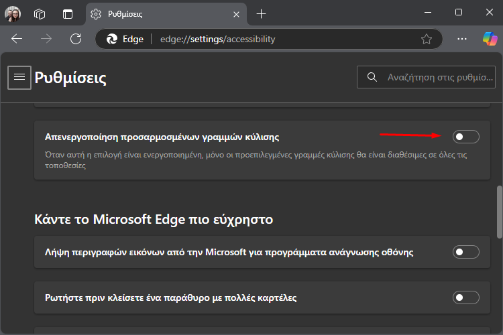Click the vertical page scrollbar thumb

(x=500, y=212)
